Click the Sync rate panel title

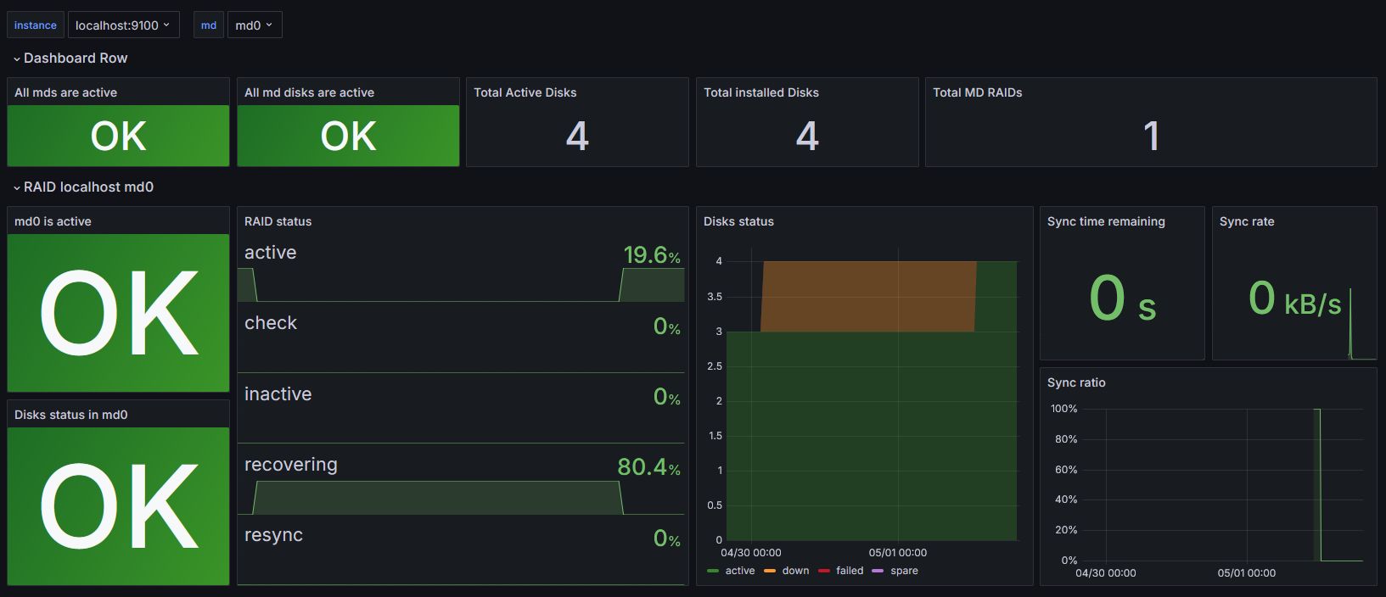(1247, 221)
